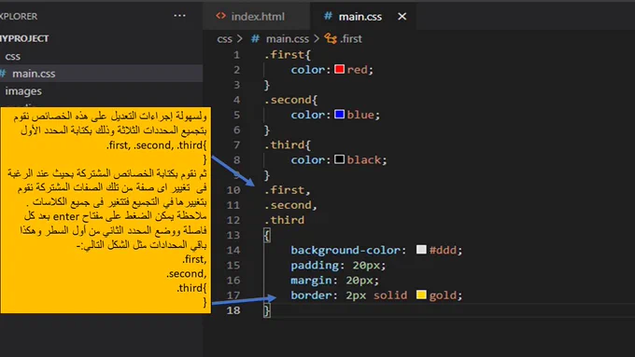The image size is (635, 357).
Task: Place cursor on .second{ selector
Action: coord(290,100)
